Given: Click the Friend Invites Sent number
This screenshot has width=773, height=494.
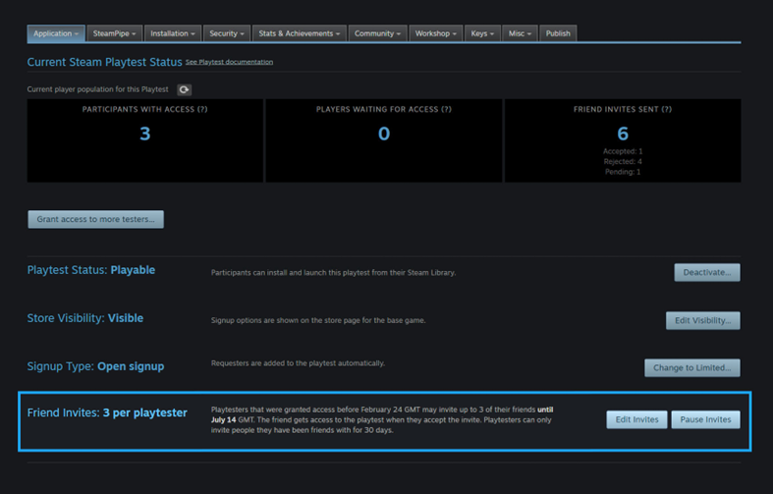Looking at the screenshot, I should click(x=623, y=134).
